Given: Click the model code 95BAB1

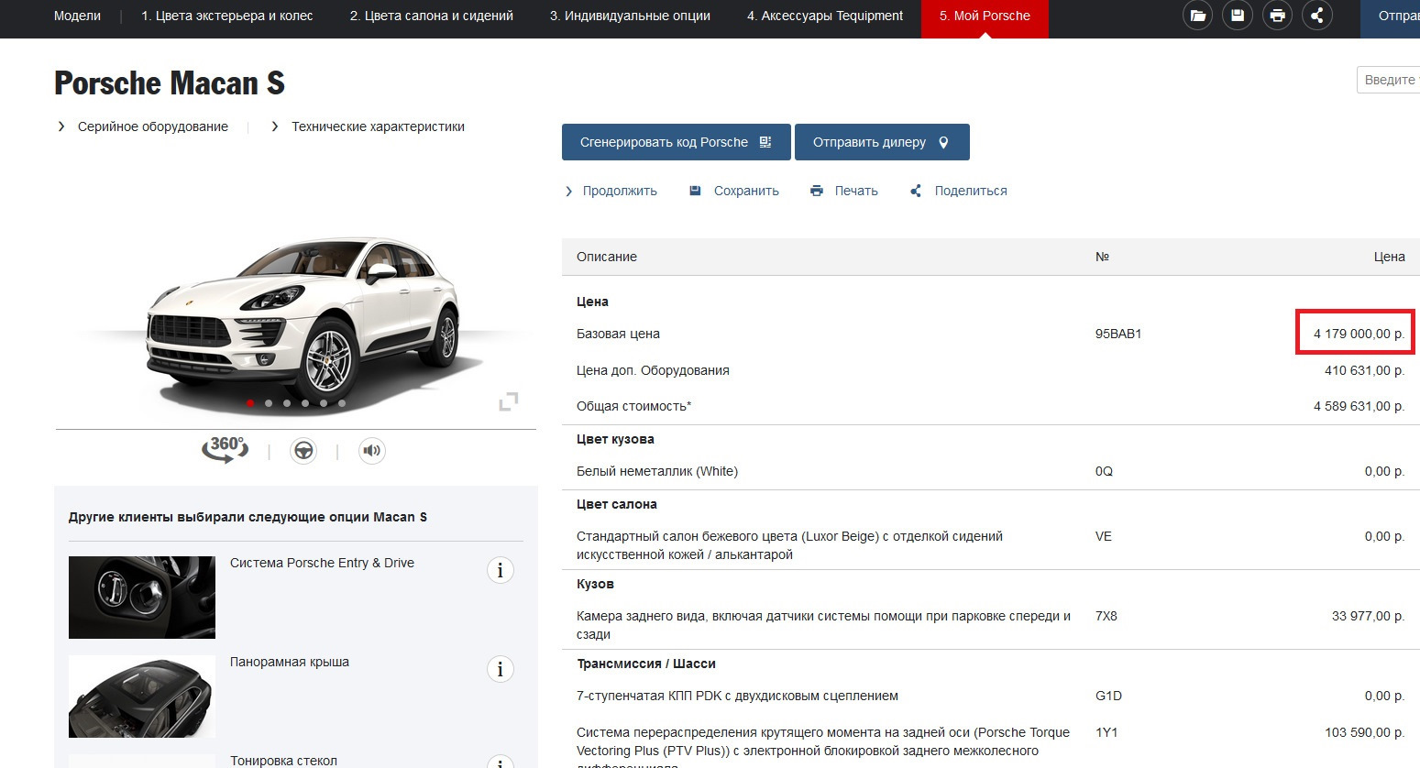Looking at the screenshot, I should click(x=1118, y=334).
